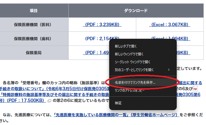
Task: Click 検証 in the context menu
Action: (x=118, y=103)
